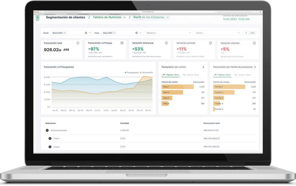Collapse the Marca de prueba row

47,130
